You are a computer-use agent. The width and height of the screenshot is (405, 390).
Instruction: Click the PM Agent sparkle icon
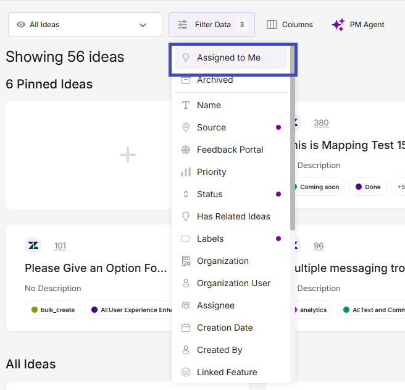[x=338, y=25]
